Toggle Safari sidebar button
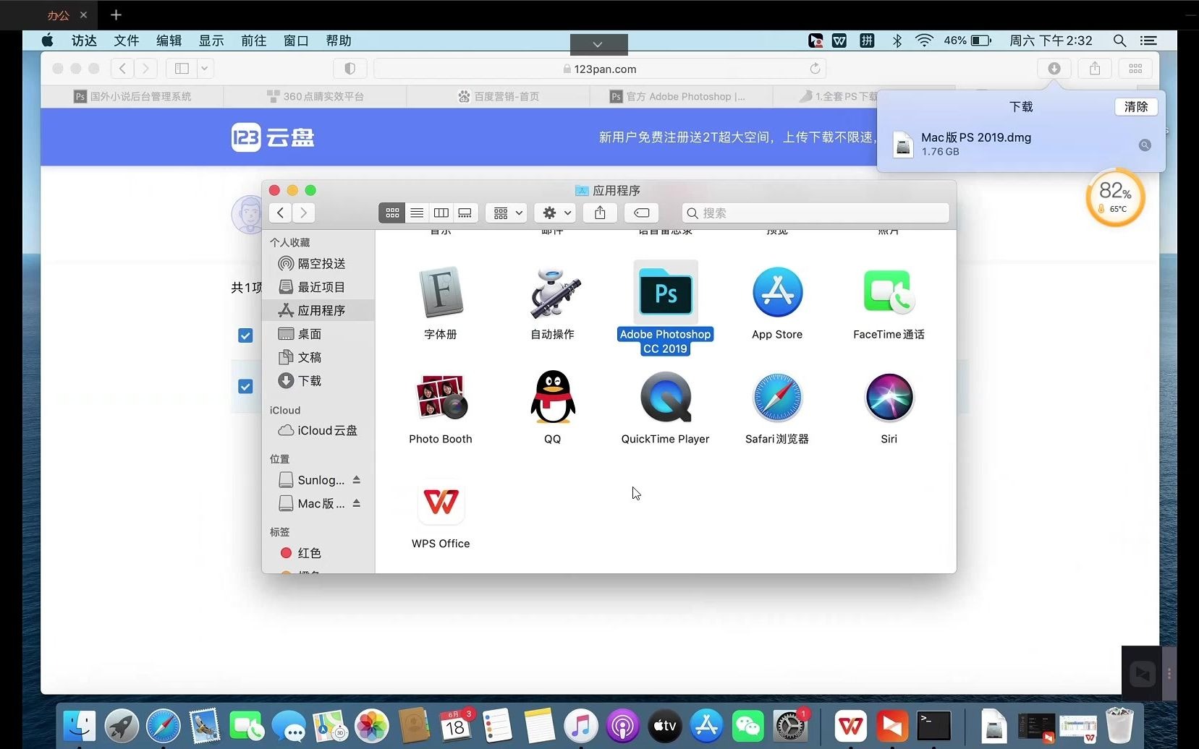The width and height of the screenshot is (1199, 749). (x=182, y=69)
